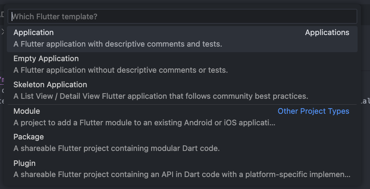Pick the Plugin template option
This screenshot has width=370, height=189.
(x=182, y=169)
